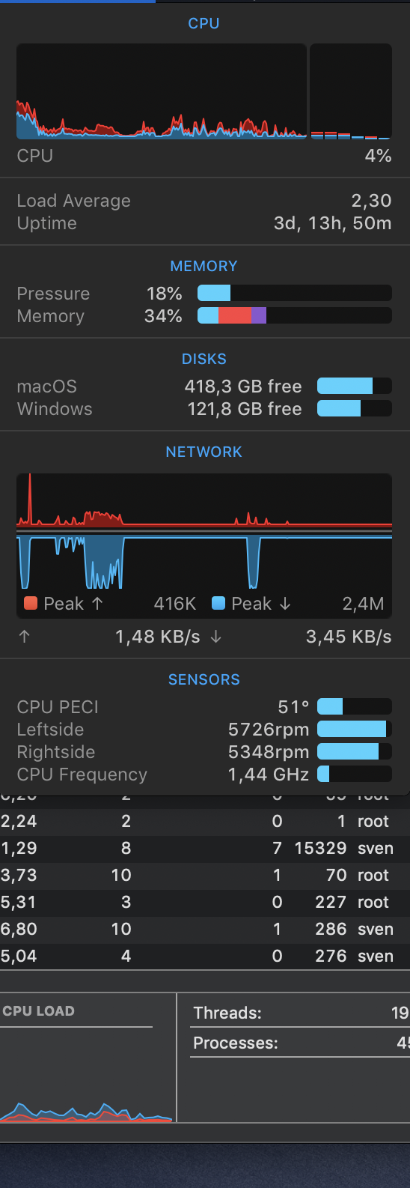Click the network activity graph
Viewport: 410px width, 1188px height.
[x=204, y=532]
